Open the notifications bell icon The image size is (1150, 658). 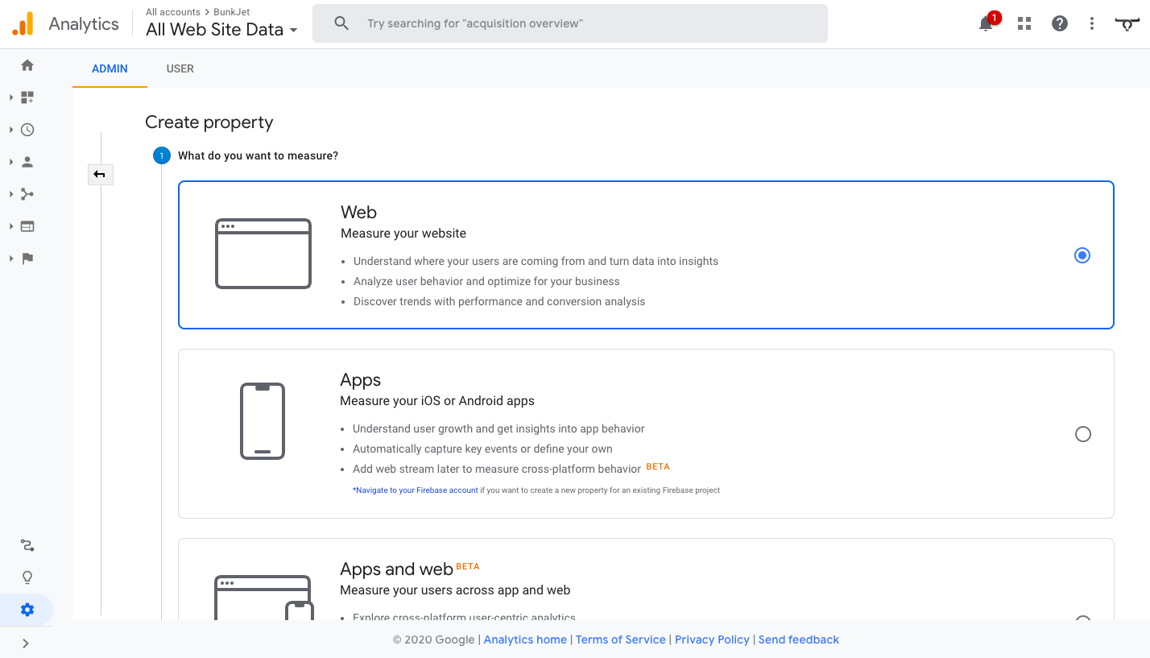pyautogui.click(x=986, y=23)
